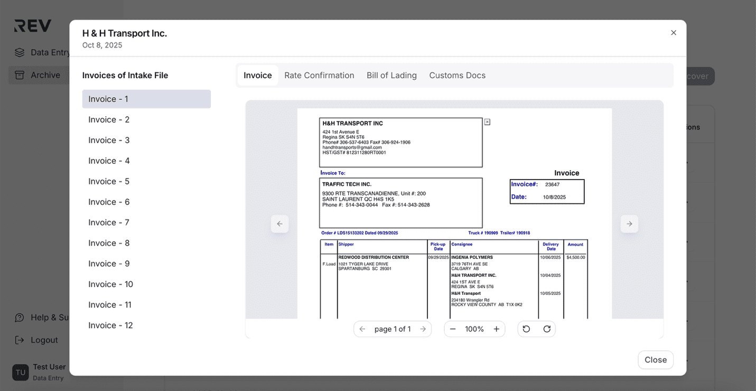756x391 pixels.
Task: Click the 100% zoom level indicator
Action: pos(474,329)
